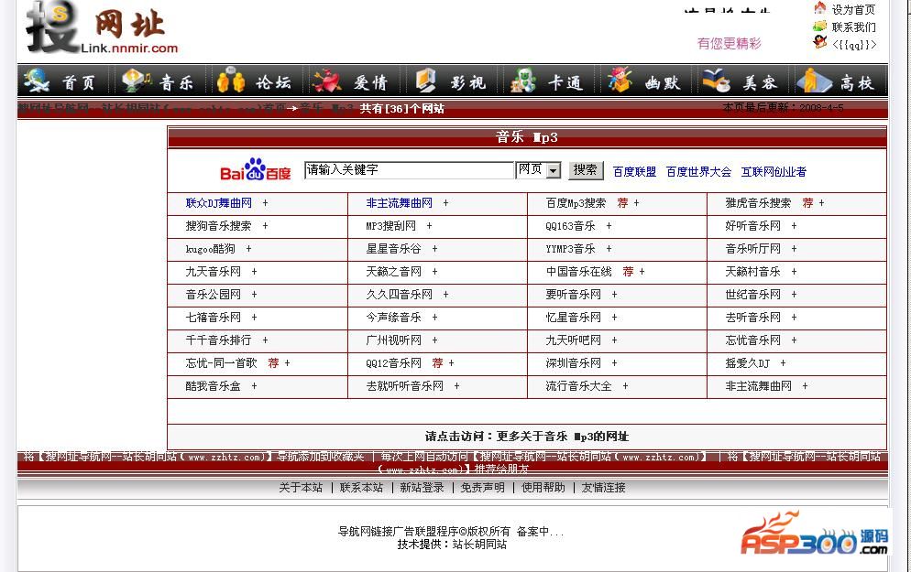This screenshot has height=572, width=911.
Task: Open the 联众DJ舞曲网 link
Action: [x=218, y=203]
